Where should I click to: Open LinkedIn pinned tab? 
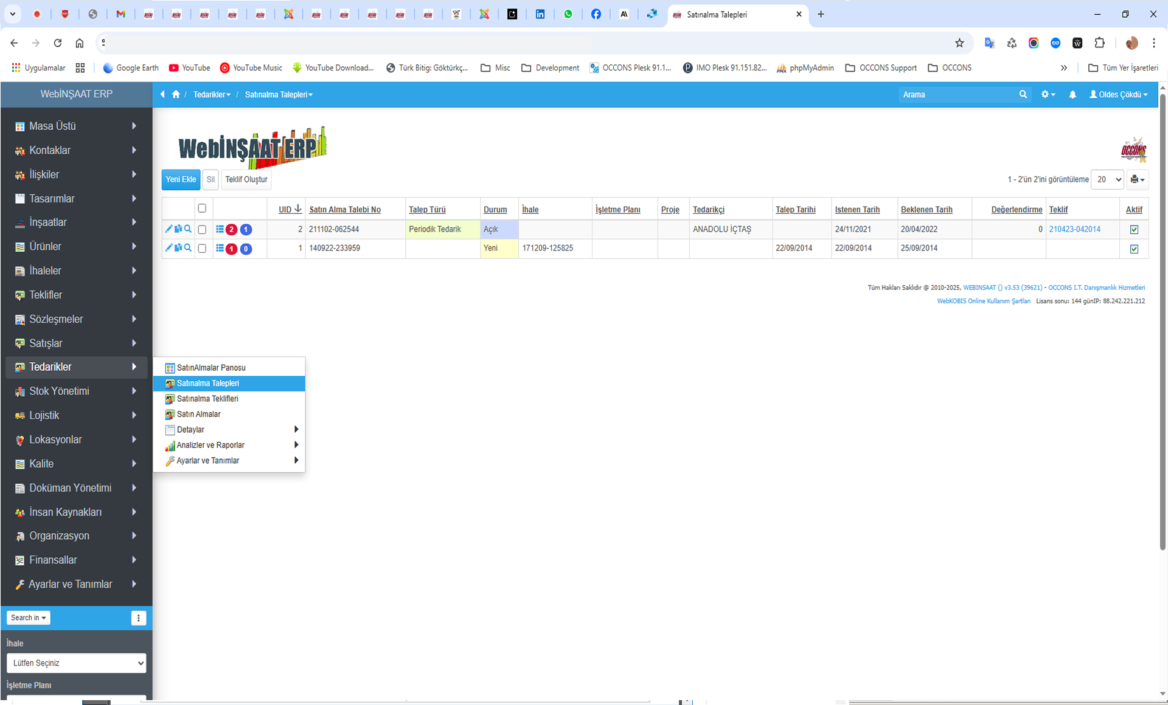pos(540,14)
